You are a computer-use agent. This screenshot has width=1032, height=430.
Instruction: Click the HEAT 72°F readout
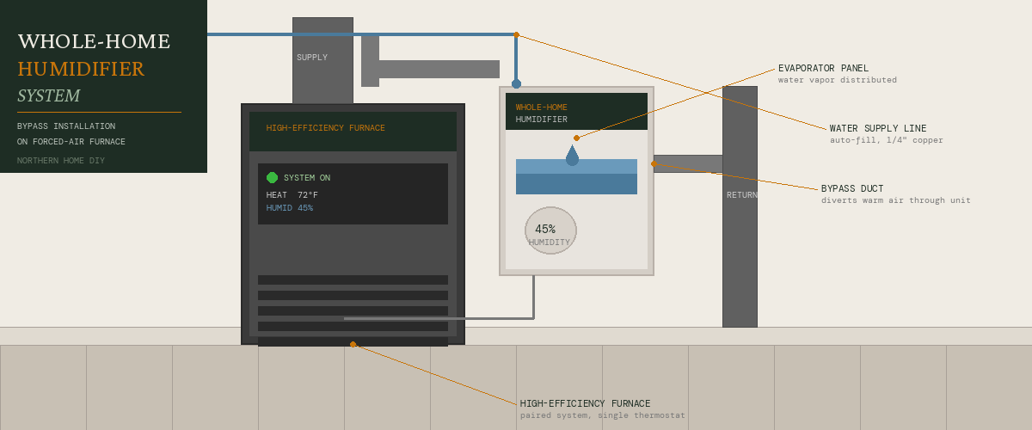tap(292, 195)
